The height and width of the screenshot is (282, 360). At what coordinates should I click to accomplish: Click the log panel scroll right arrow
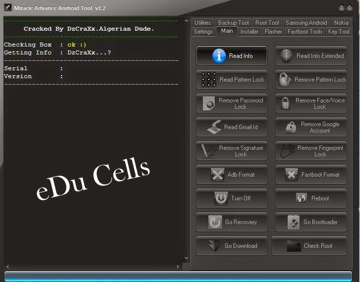tap(179, 267)
